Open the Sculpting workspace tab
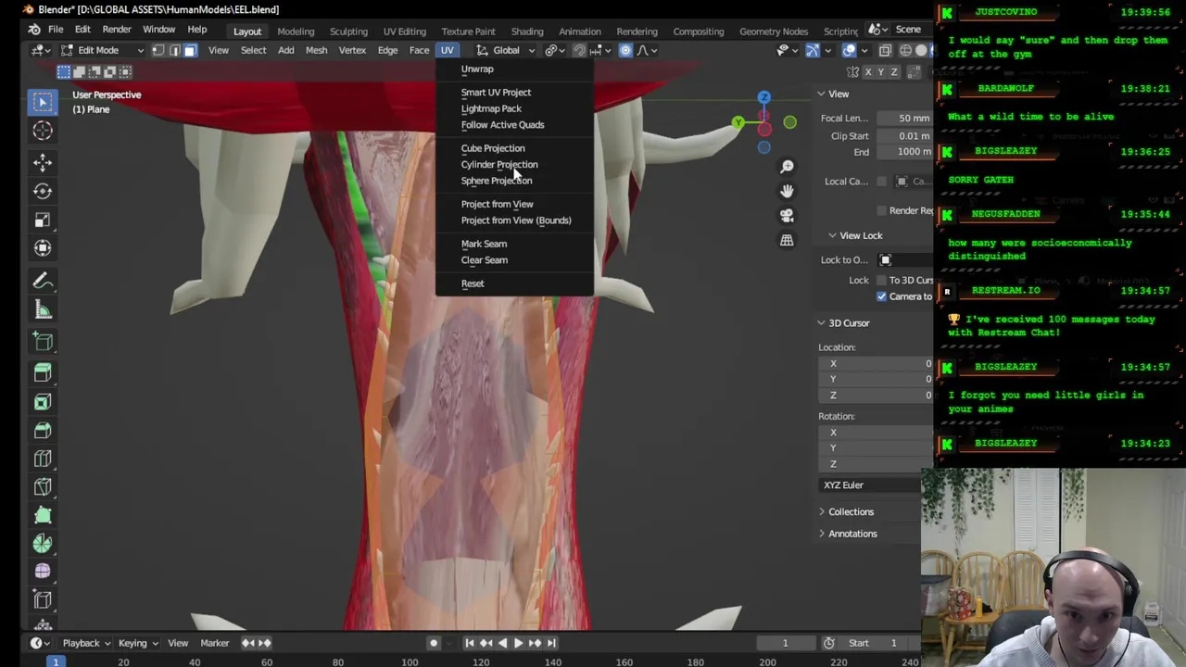Screen dimensions: 1186x667 click(x=348, y=31)
